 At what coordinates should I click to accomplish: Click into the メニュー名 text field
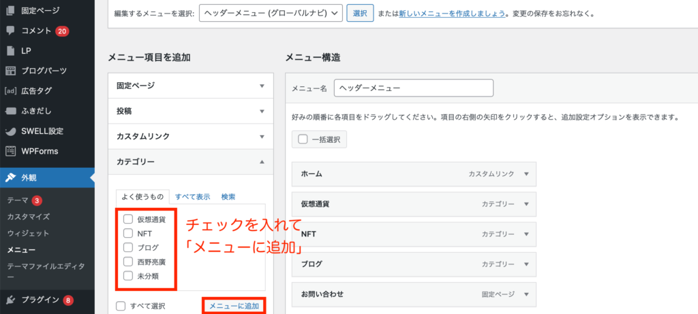pyautogui.click(x=414, y=88)
